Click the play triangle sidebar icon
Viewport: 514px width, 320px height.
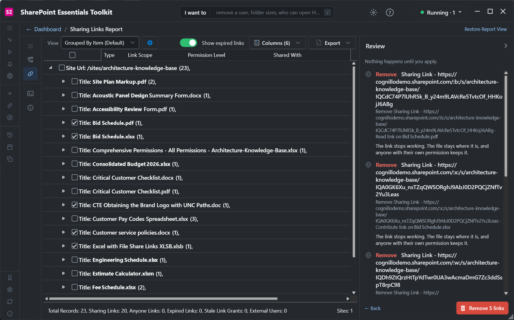click(x=10, y=52)
